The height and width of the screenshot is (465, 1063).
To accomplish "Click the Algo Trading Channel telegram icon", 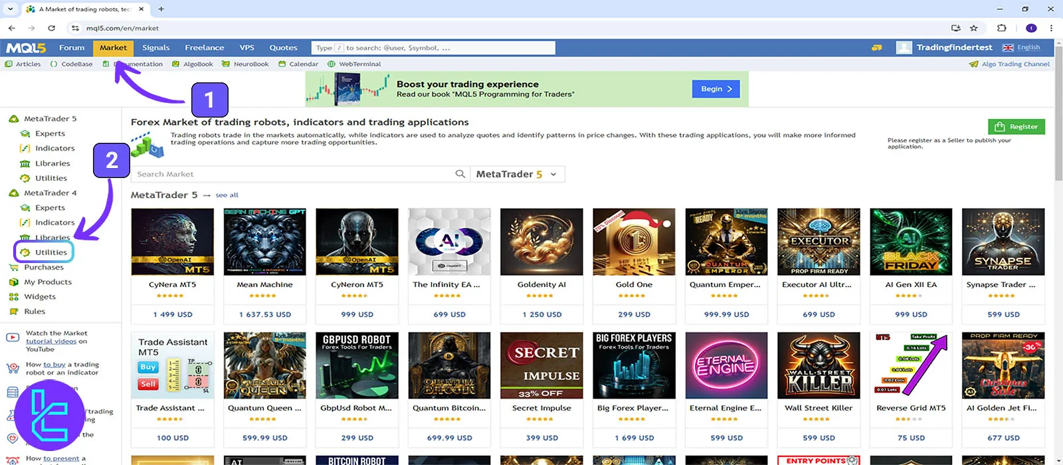I will [x=974, y=64].
